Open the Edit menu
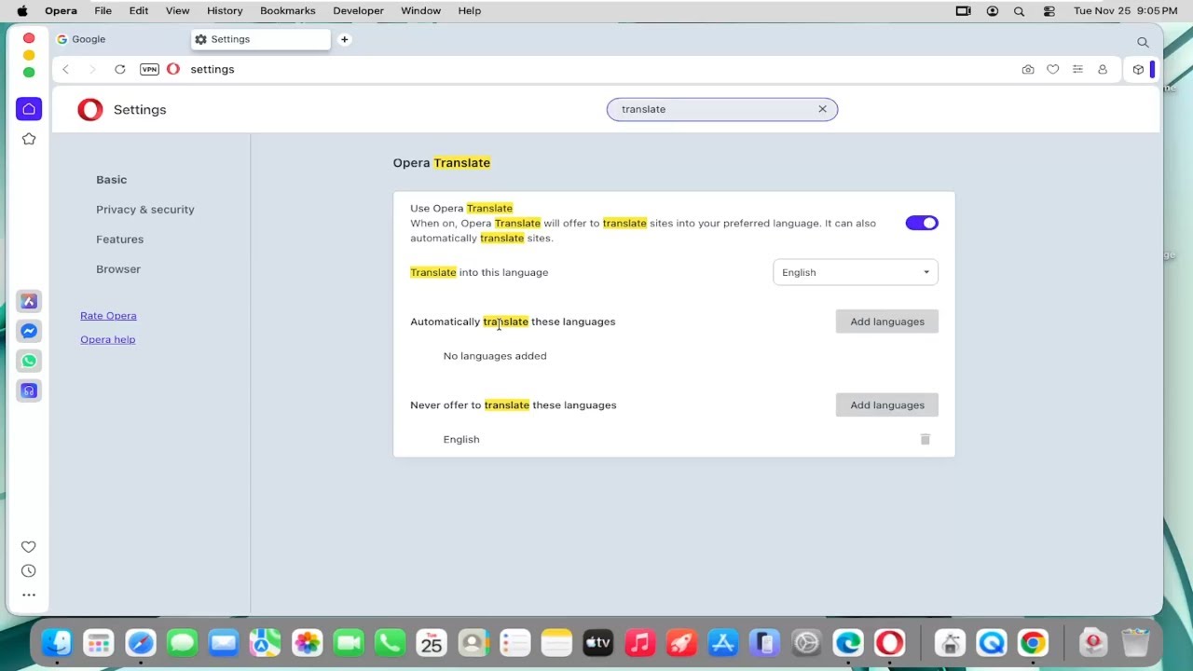Screen dimensions: 1193x671 139,11
